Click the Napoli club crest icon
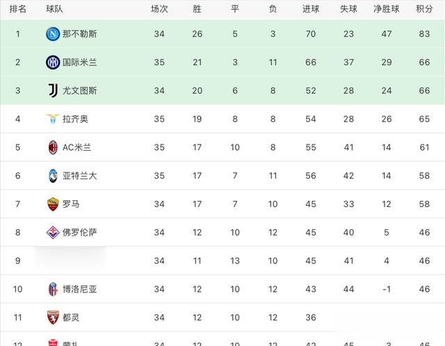 pyautogui.click(x=53, y=33)
